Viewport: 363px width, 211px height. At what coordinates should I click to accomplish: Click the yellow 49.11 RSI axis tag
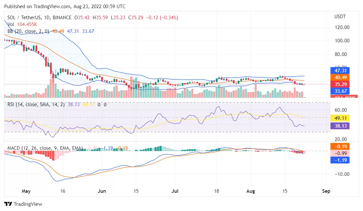point(340,118)
